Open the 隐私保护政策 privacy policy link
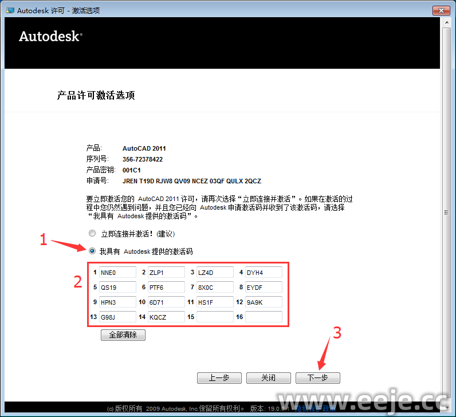Image resolution: width=456 pixels, height=417 pixels. click(x=315, y=408)
